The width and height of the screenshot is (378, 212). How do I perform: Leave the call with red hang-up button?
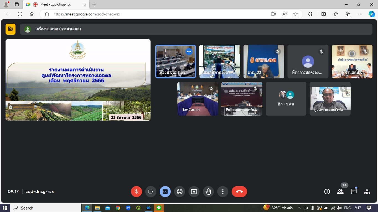point(239,192)
